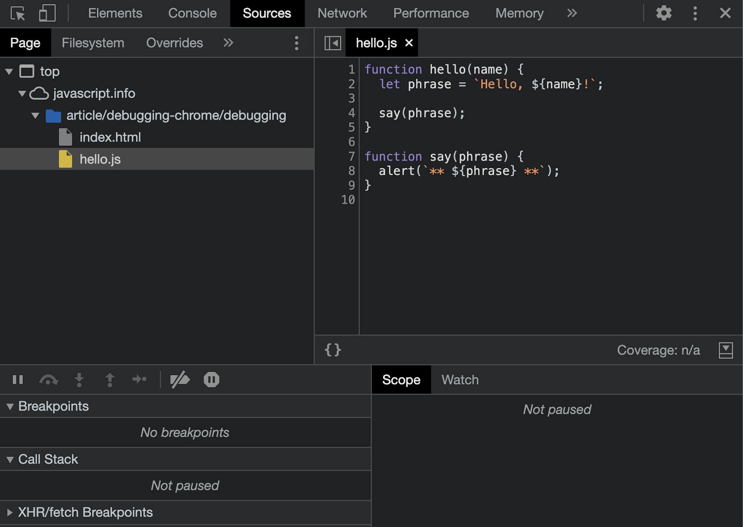The height and width of the screenshot is (527, 743).
Task: Toggle deactivate breakpoints
Action: pyautogui.click(x=180, y=380)
